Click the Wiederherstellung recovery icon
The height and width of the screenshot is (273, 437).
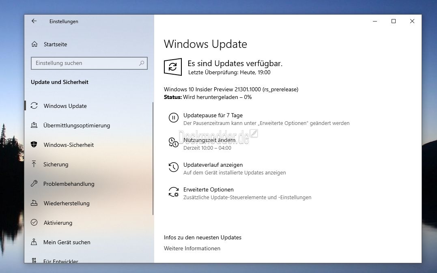(34, 203)
